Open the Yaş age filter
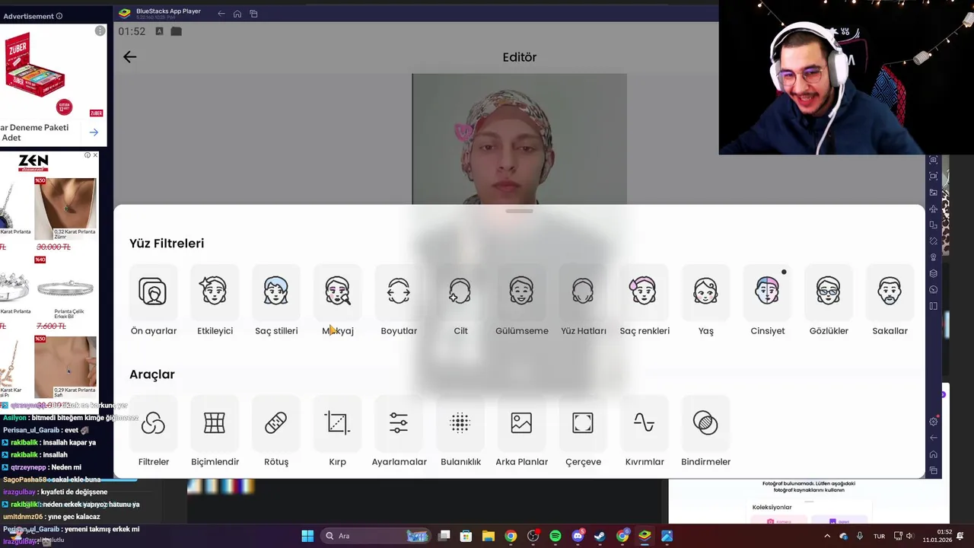The width and height of the screenshot is (974, 548). [706, 300]
